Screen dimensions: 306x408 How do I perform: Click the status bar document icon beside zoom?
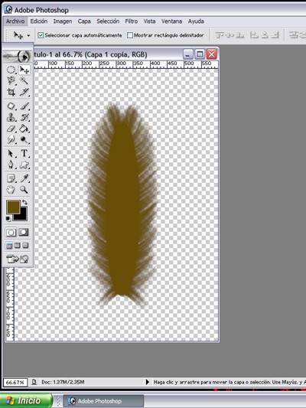34,382
